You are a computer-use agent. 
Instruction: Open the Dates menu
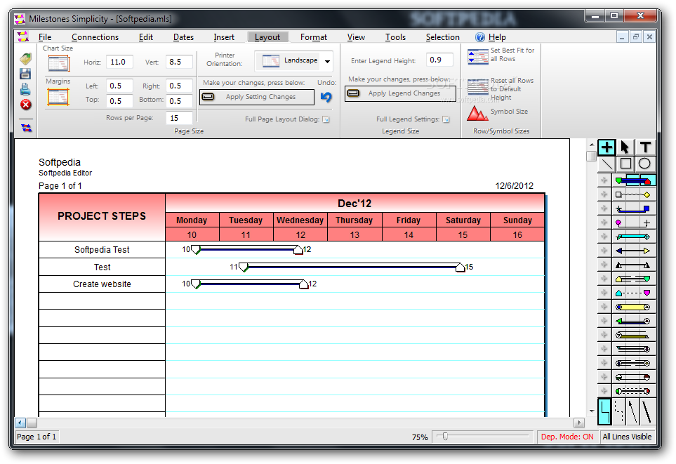(183, 37)
